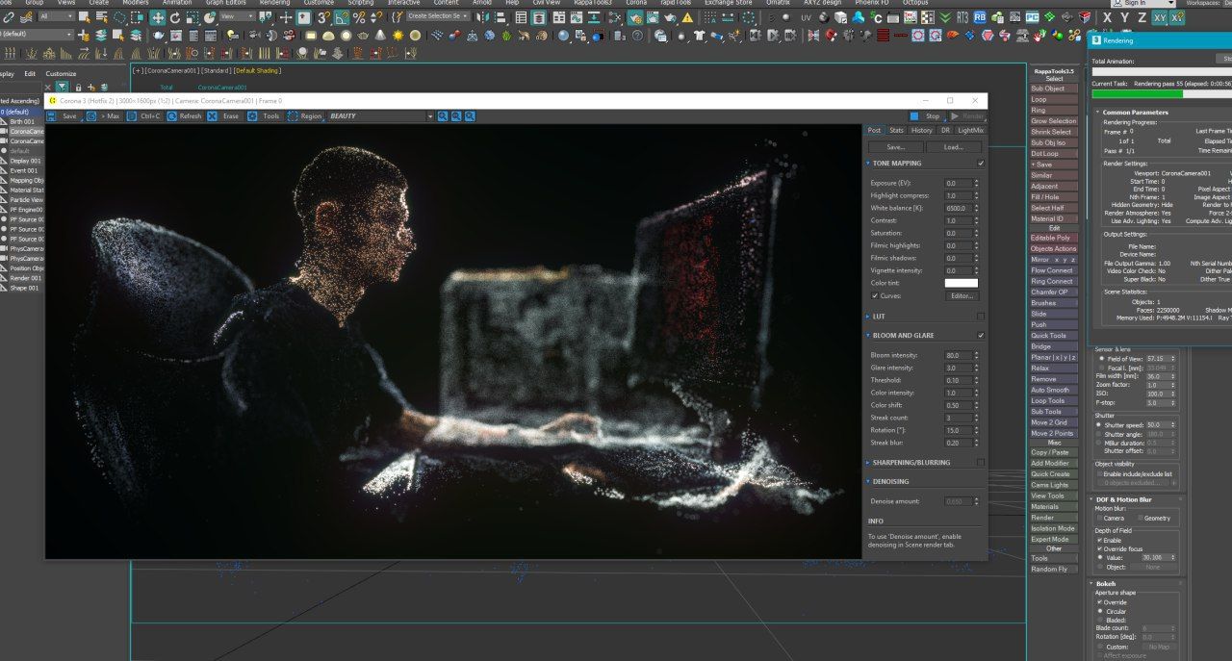Switch to the Stats tab

pos(896,130)
